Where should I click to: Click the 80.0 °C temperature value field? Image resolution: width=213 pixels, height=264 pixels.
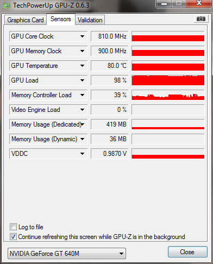pyautogui.click(x=109, y=66)
